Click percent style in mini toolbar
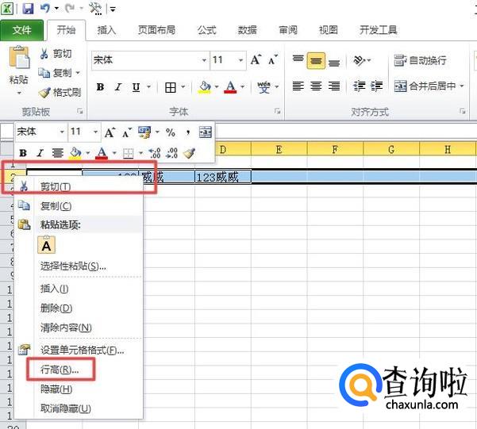The image size is (477, 429). click(x=171, y=132)
